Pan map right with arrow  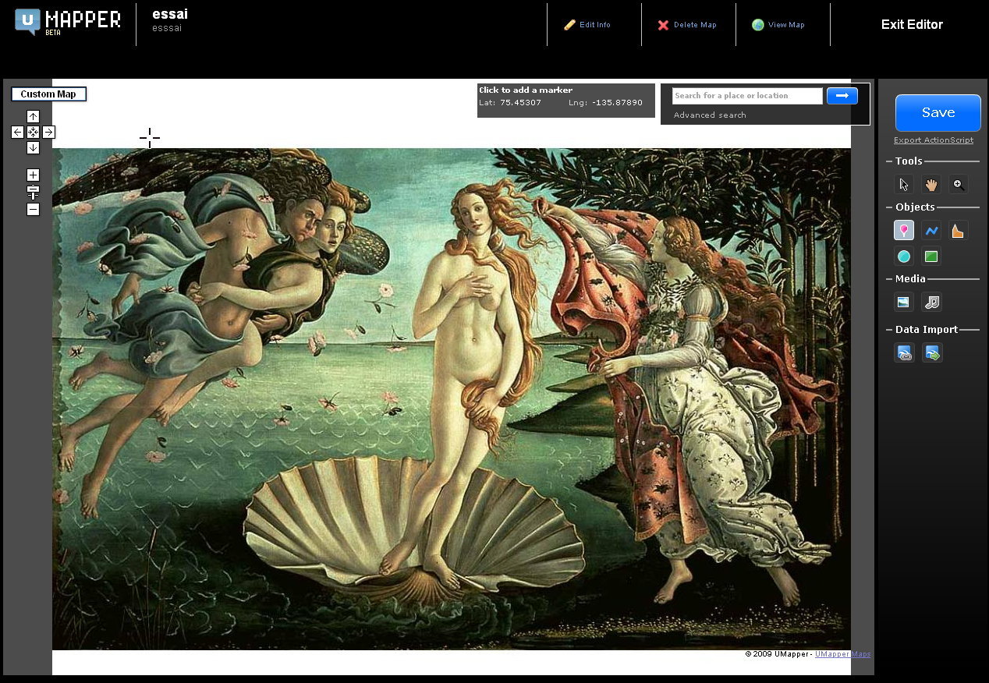[x=48, y=132]
